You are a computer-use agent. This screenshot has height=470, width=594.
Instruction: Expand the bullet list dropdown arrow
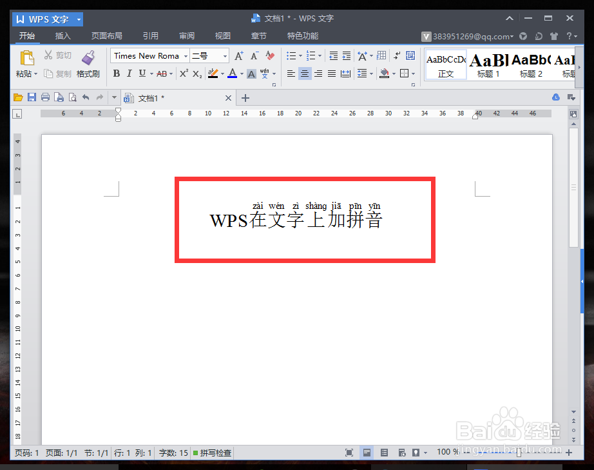pos(300,56)
